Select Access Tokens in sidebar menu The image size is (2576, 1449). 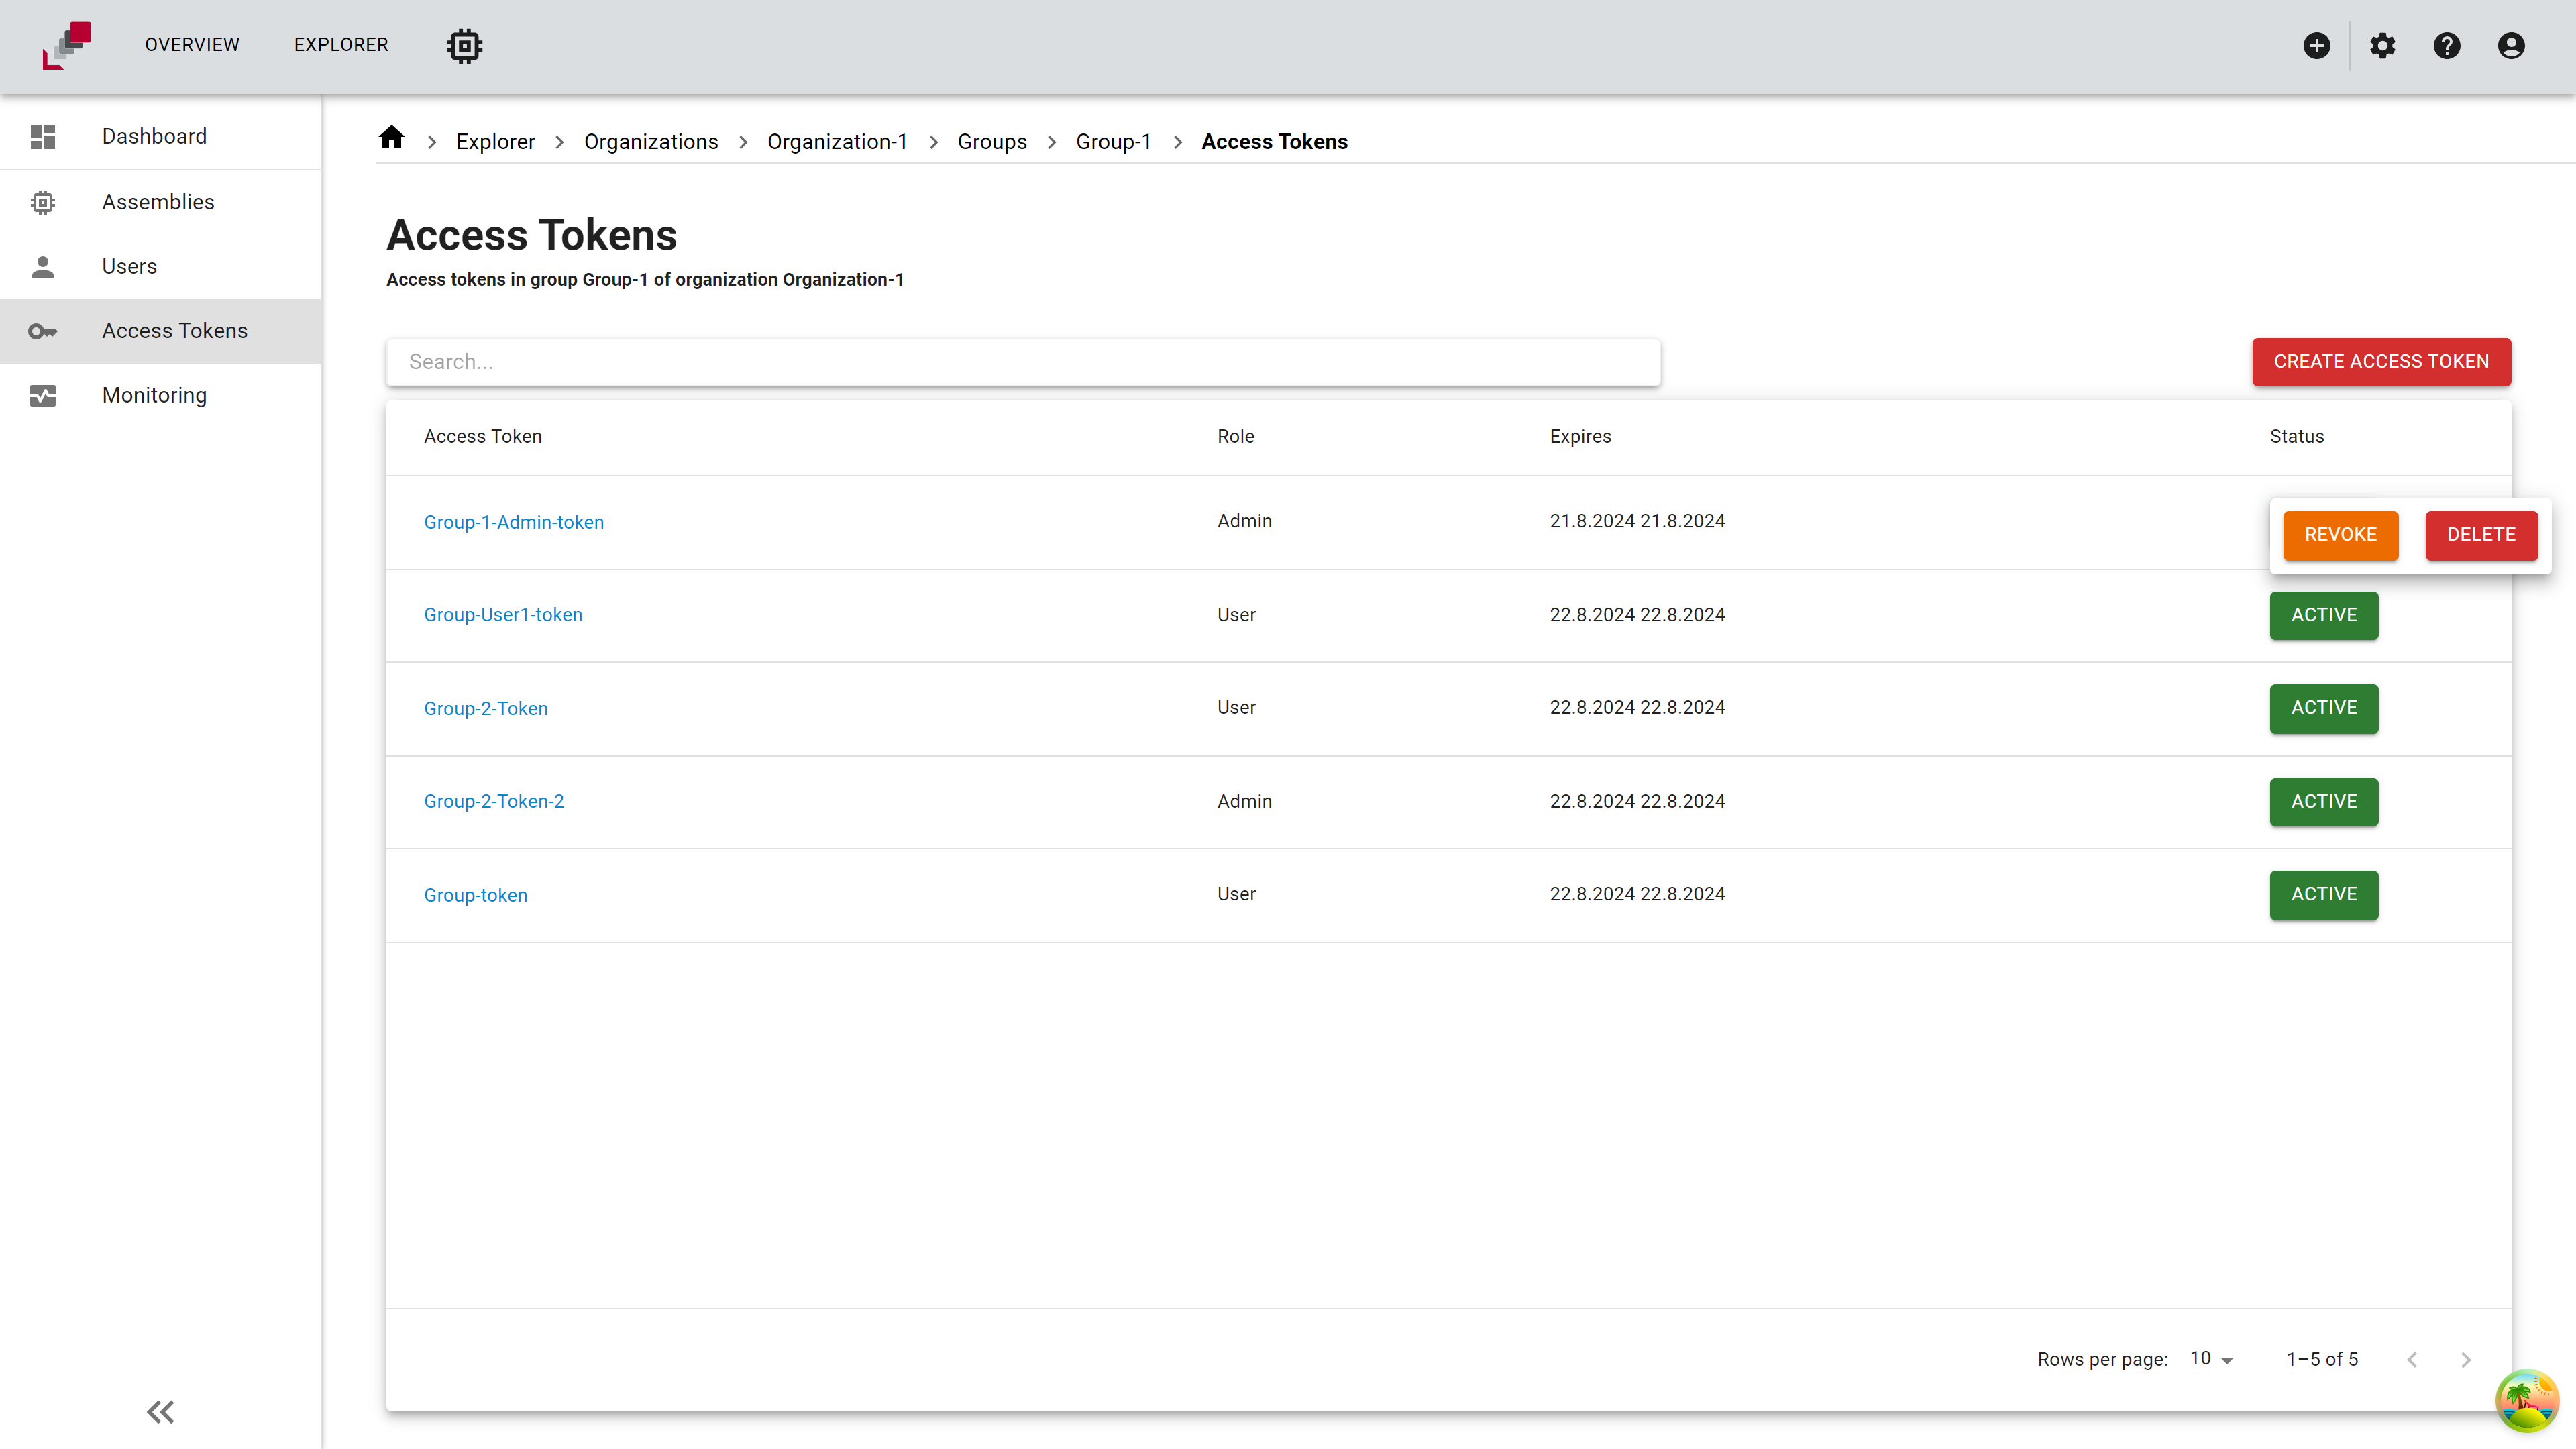click(160, 331)
